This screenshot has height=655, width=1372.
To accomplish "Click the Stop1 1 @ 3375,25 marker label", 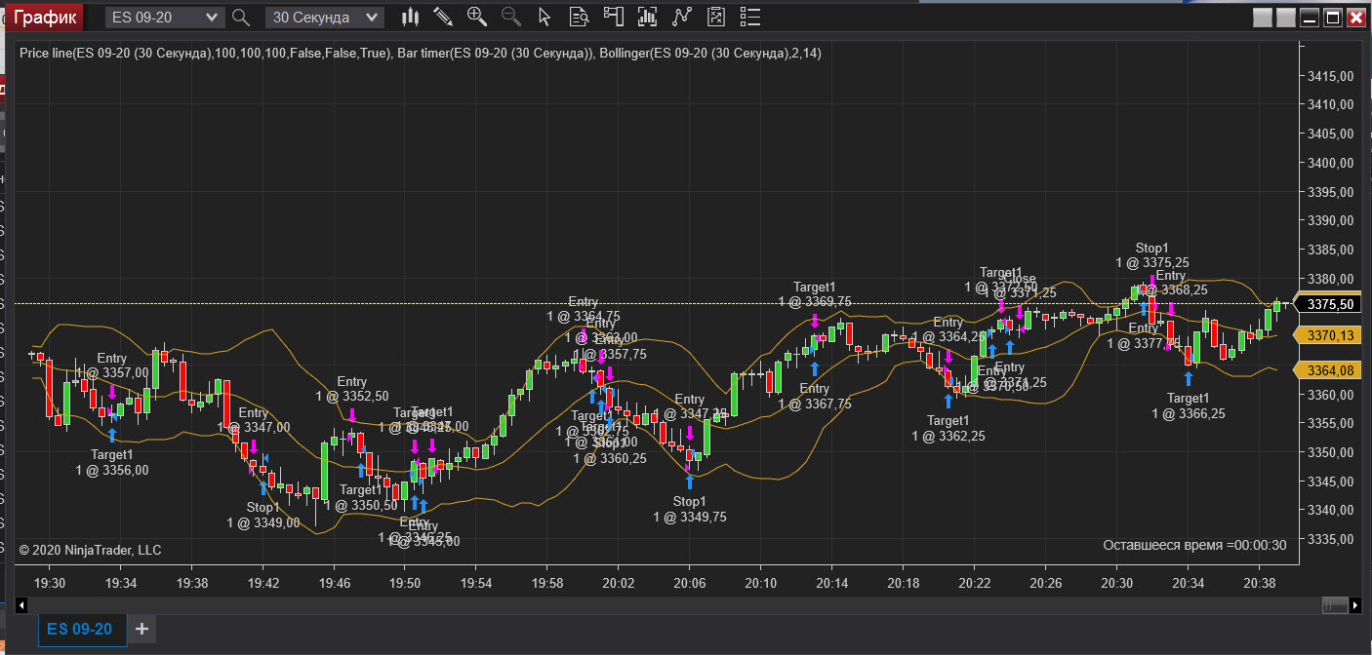I will (1152, 254).
